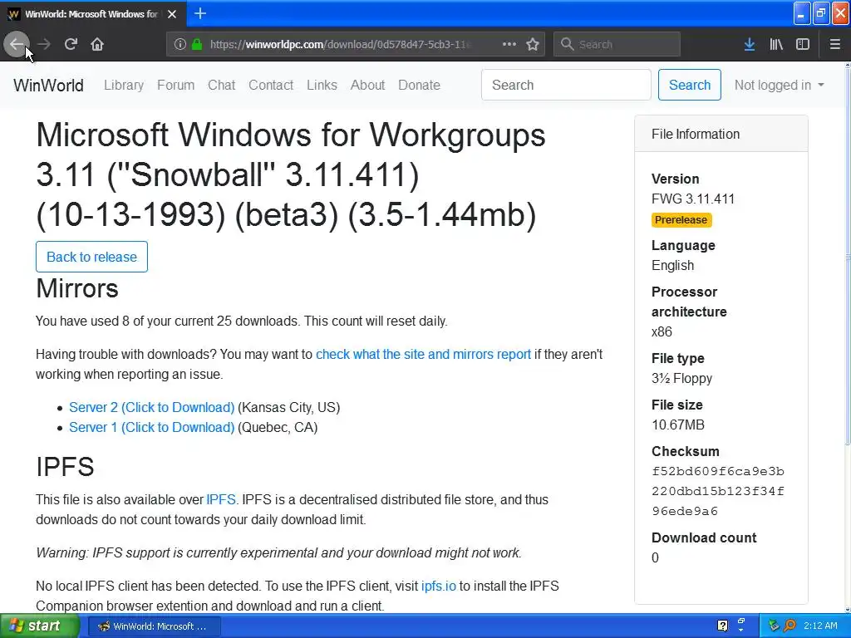
Task: Open the IPFS link in the paragraph
Action: [x=221, y=499]
